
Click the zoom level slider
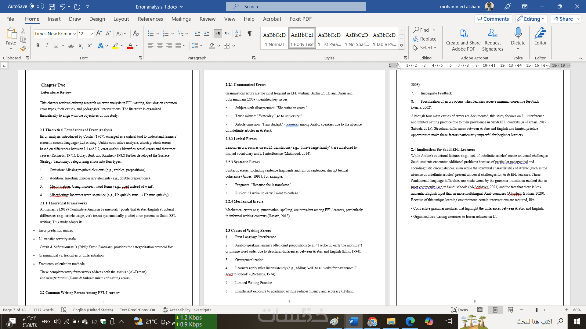[x=536, y=310]
